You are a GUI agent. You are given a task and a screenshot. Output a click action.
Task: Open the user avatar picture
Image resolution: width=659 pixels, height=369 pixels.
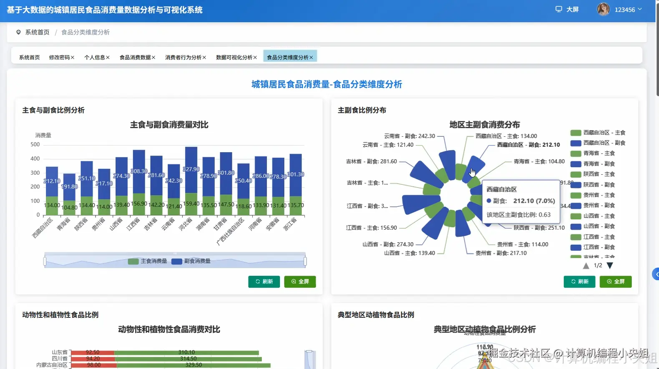point(603,9)
